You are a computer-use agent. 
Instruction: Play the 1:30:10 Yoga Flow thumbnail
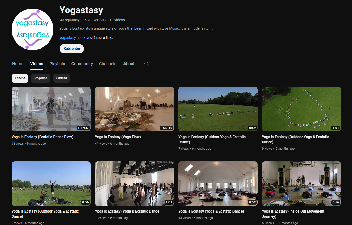tap(134, 109)
